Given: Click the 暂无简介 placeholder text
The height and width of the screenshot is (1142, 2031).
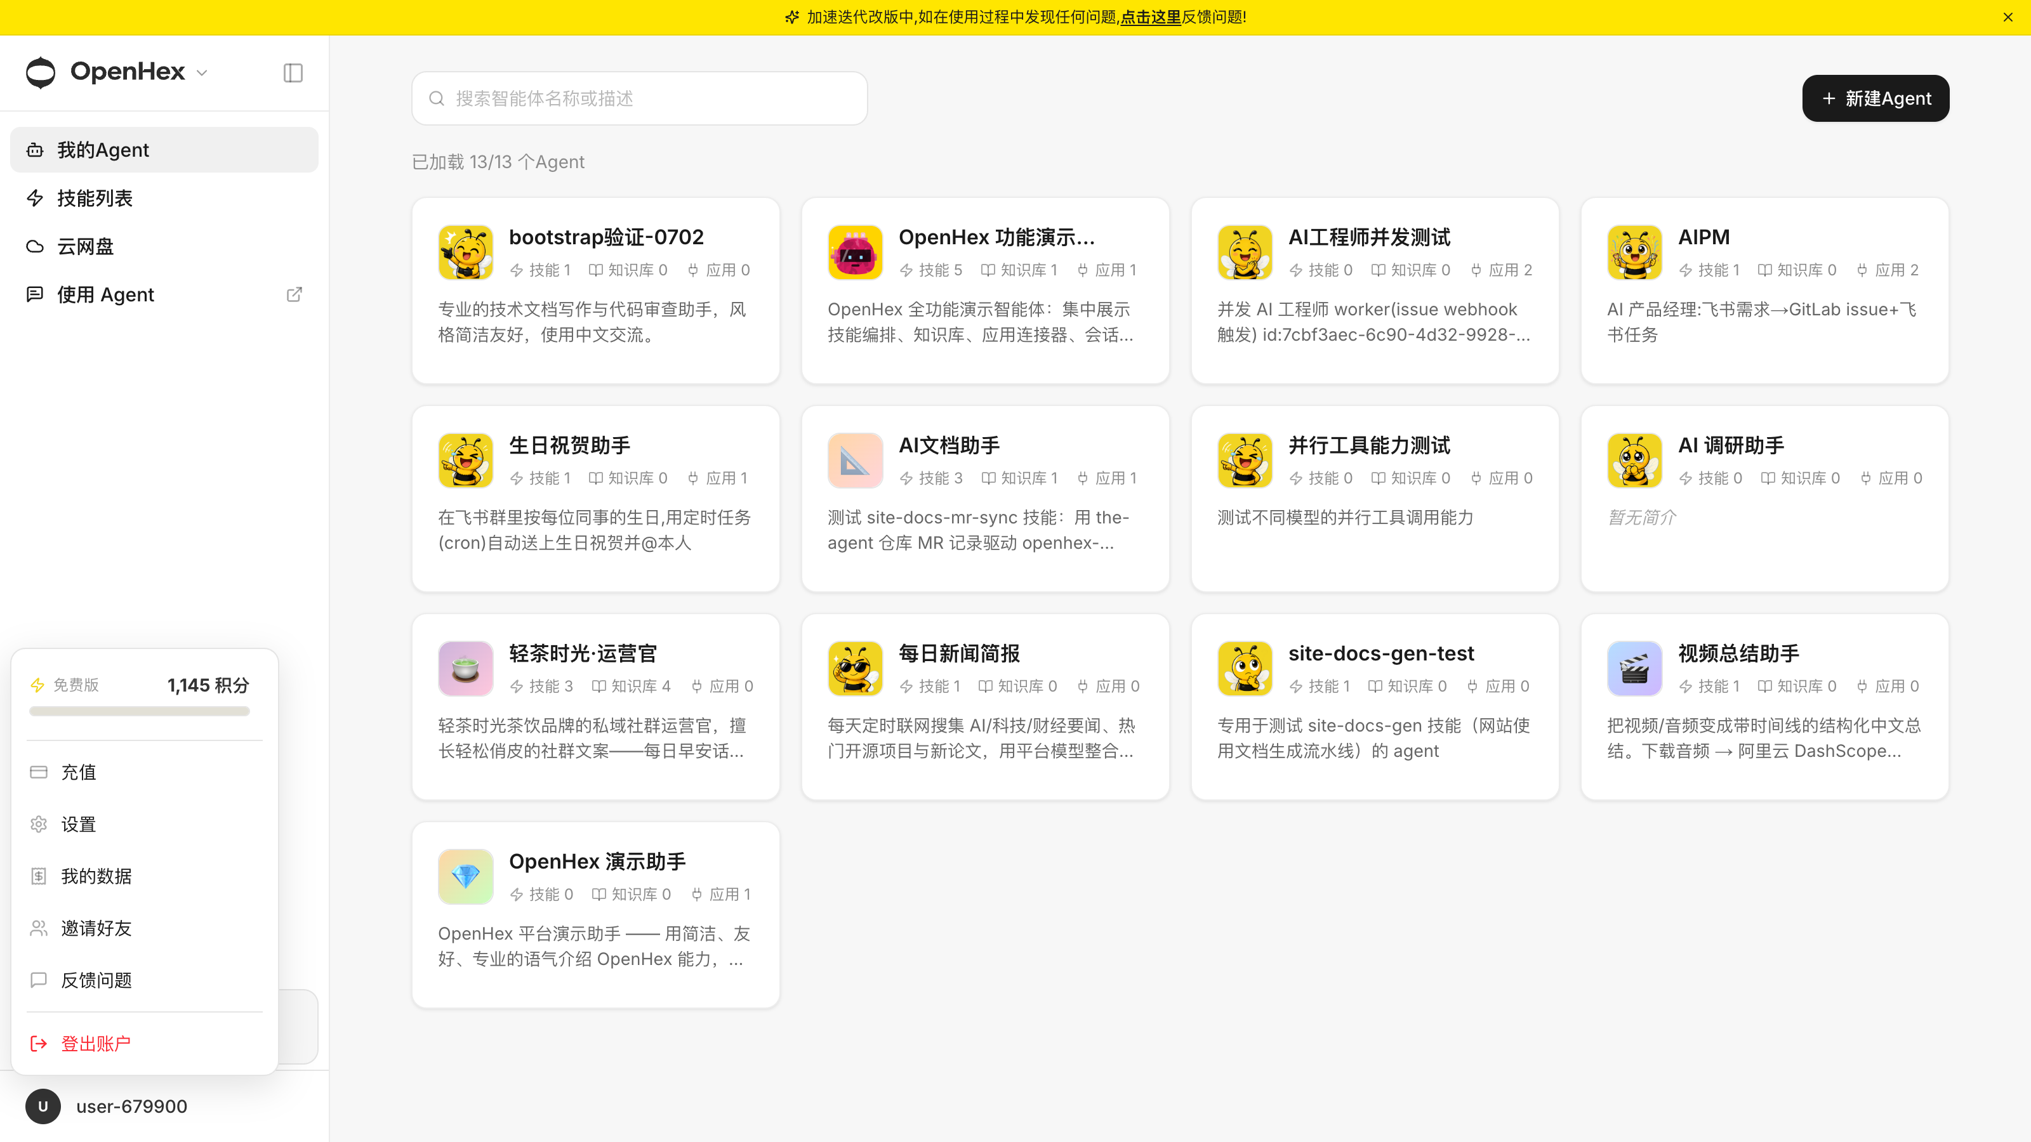Looking at the screenshot, I should pyautogui.click(x=1641, y=517).
